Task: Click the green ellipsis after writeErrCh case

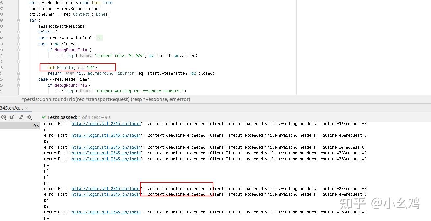Action: [x=100, y=38]
